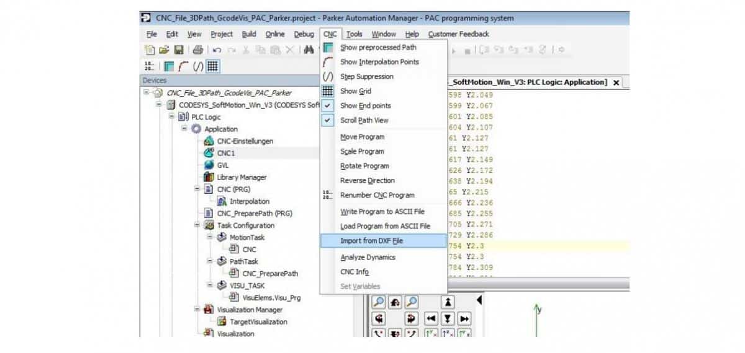Open the Tools menu

pyautogui.click(x=354, y=34)
